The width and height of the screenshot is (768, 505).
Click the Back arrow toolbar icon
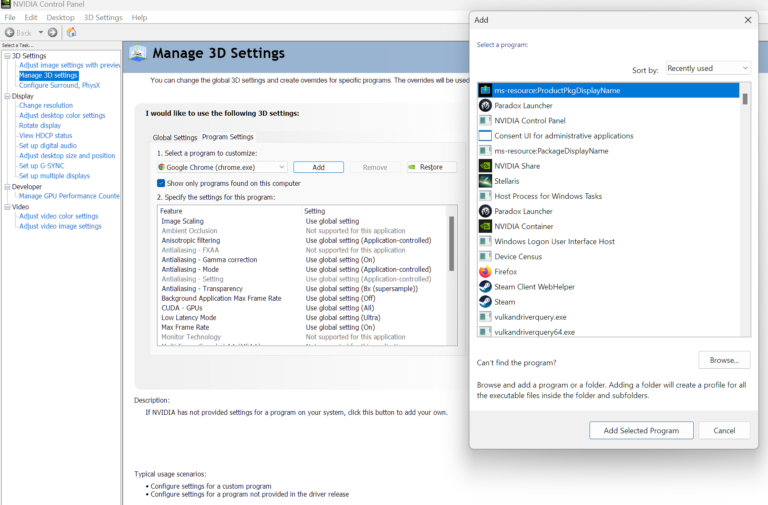[x=10, y=32]
